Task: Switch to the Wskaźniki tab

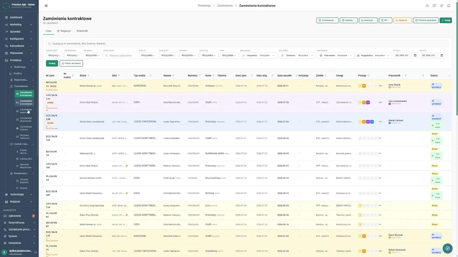Action: tap(82, 31)
